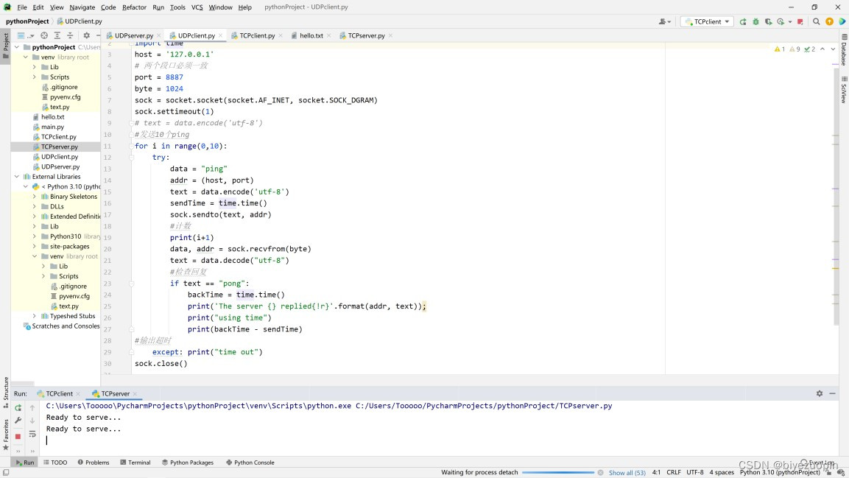
Task: Open the Terminal tool window
Action: coord(135,463)
